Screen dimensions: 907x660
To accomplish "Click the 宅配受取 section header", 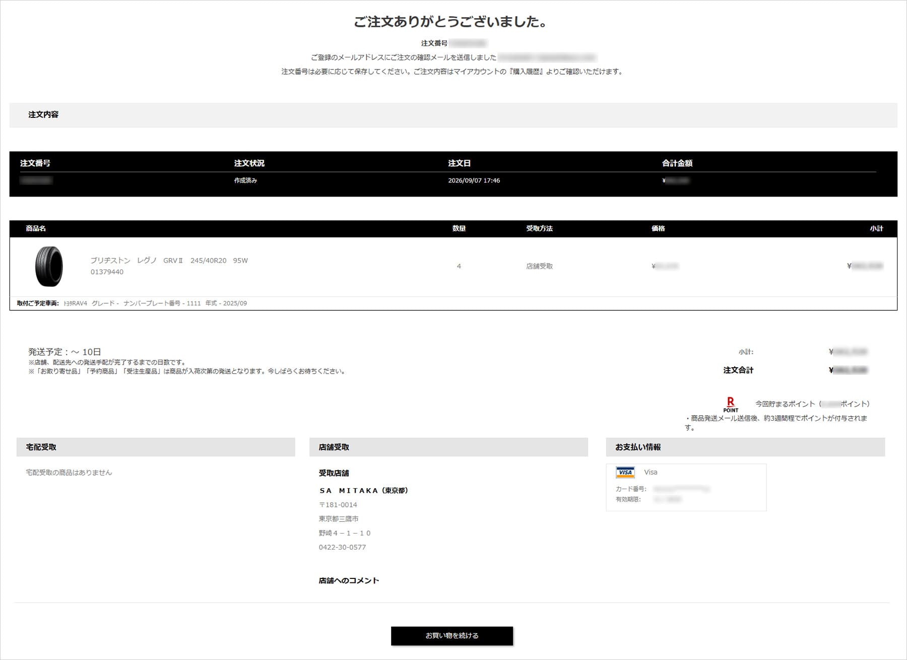I will (x=156, y=447).
